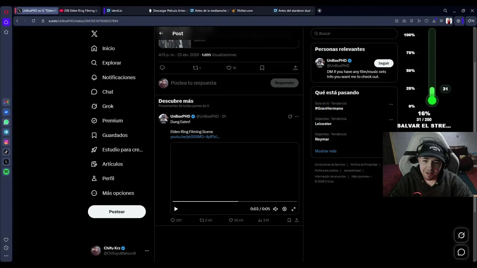Open Notificaciones
The image size is (477, 268).
[x=114, y=77]
